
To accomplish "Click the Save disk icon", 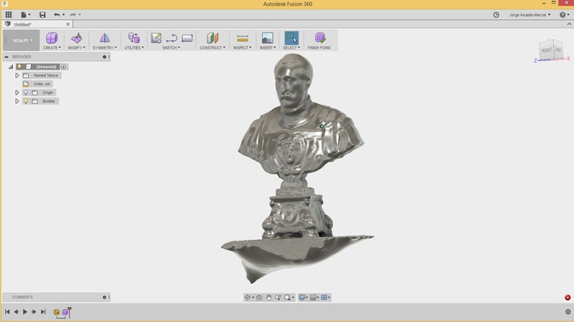I will (x=42, y=14).
